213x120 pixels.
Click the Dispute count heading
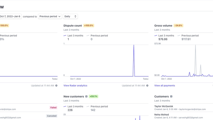(x=73, y=26)
